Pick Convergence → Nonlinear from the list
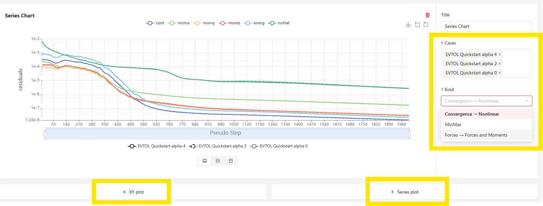543x206 pixels. 472,114
